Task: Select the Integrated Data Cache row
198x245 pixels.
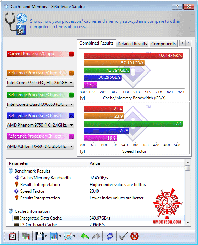Action: pos(98,218)
